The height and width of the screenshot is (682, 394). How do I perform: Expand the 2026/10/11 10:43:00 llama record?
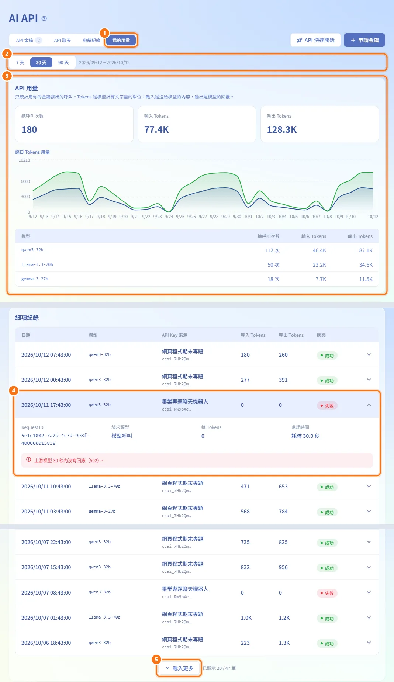tap(369, 486)
